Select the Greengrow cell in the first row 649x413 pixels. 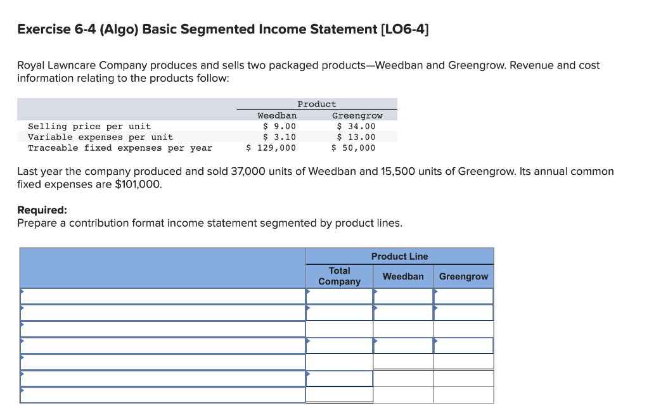pos(463,295)
